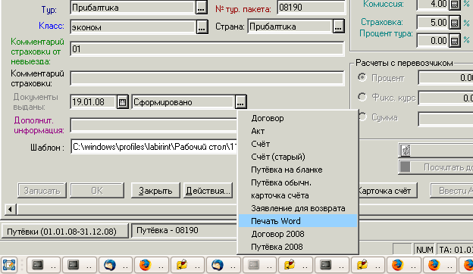Viewport: 473px width, 274px height.
Task: Select the Процент radio button
Action: click(362, 77)
